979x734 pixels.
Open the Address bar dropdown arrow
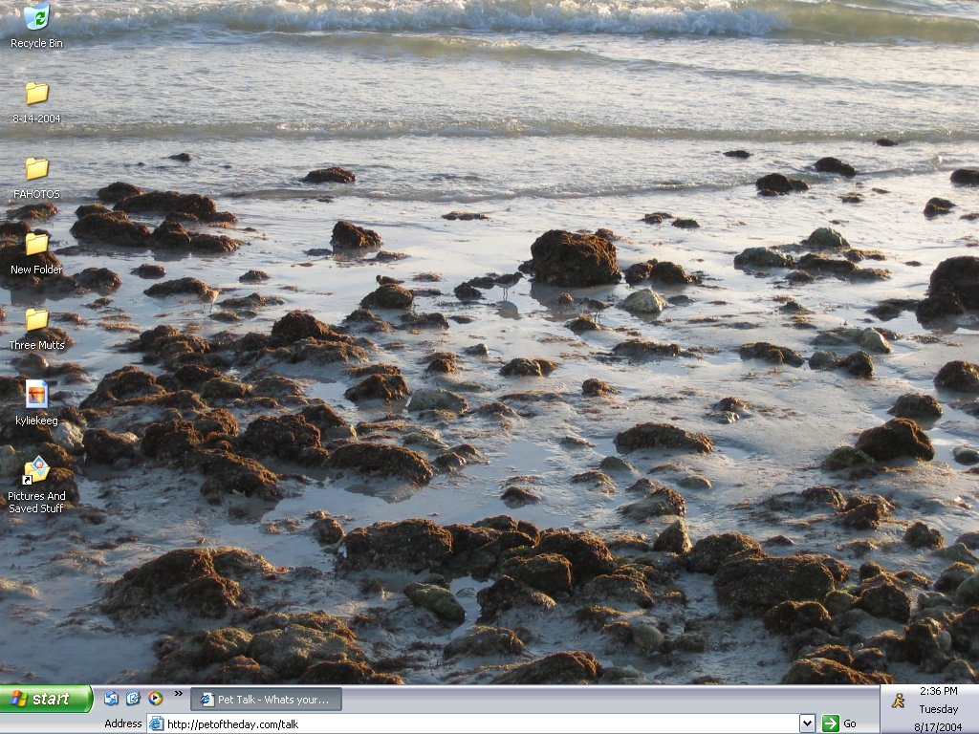click(x=807, y=724)
